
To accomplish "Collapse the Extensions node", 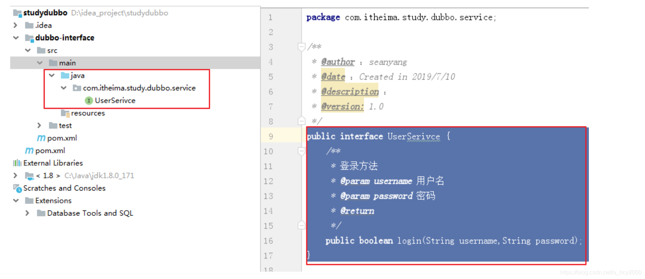I will point(16,201).
